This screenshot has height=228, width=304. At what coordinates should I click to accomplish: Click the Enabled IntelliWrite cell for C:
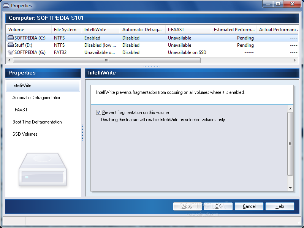92,38
